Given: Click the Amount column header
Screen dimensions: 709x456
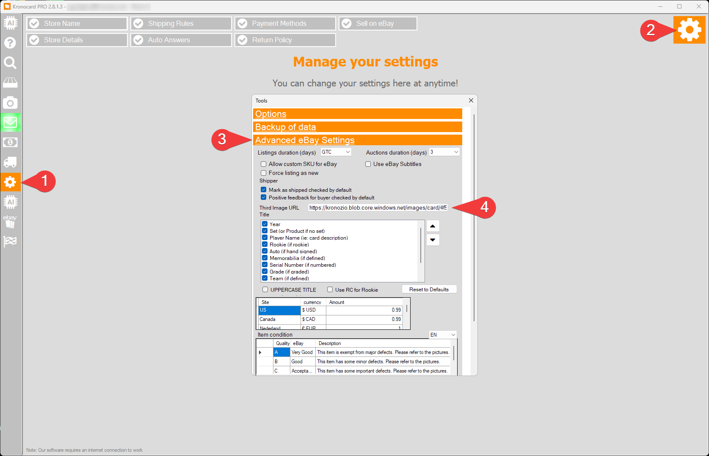Looking at the screenshot, I should [364, 302].
